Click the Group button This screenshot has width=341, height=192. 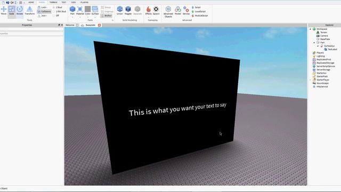(x=106, y=7)
